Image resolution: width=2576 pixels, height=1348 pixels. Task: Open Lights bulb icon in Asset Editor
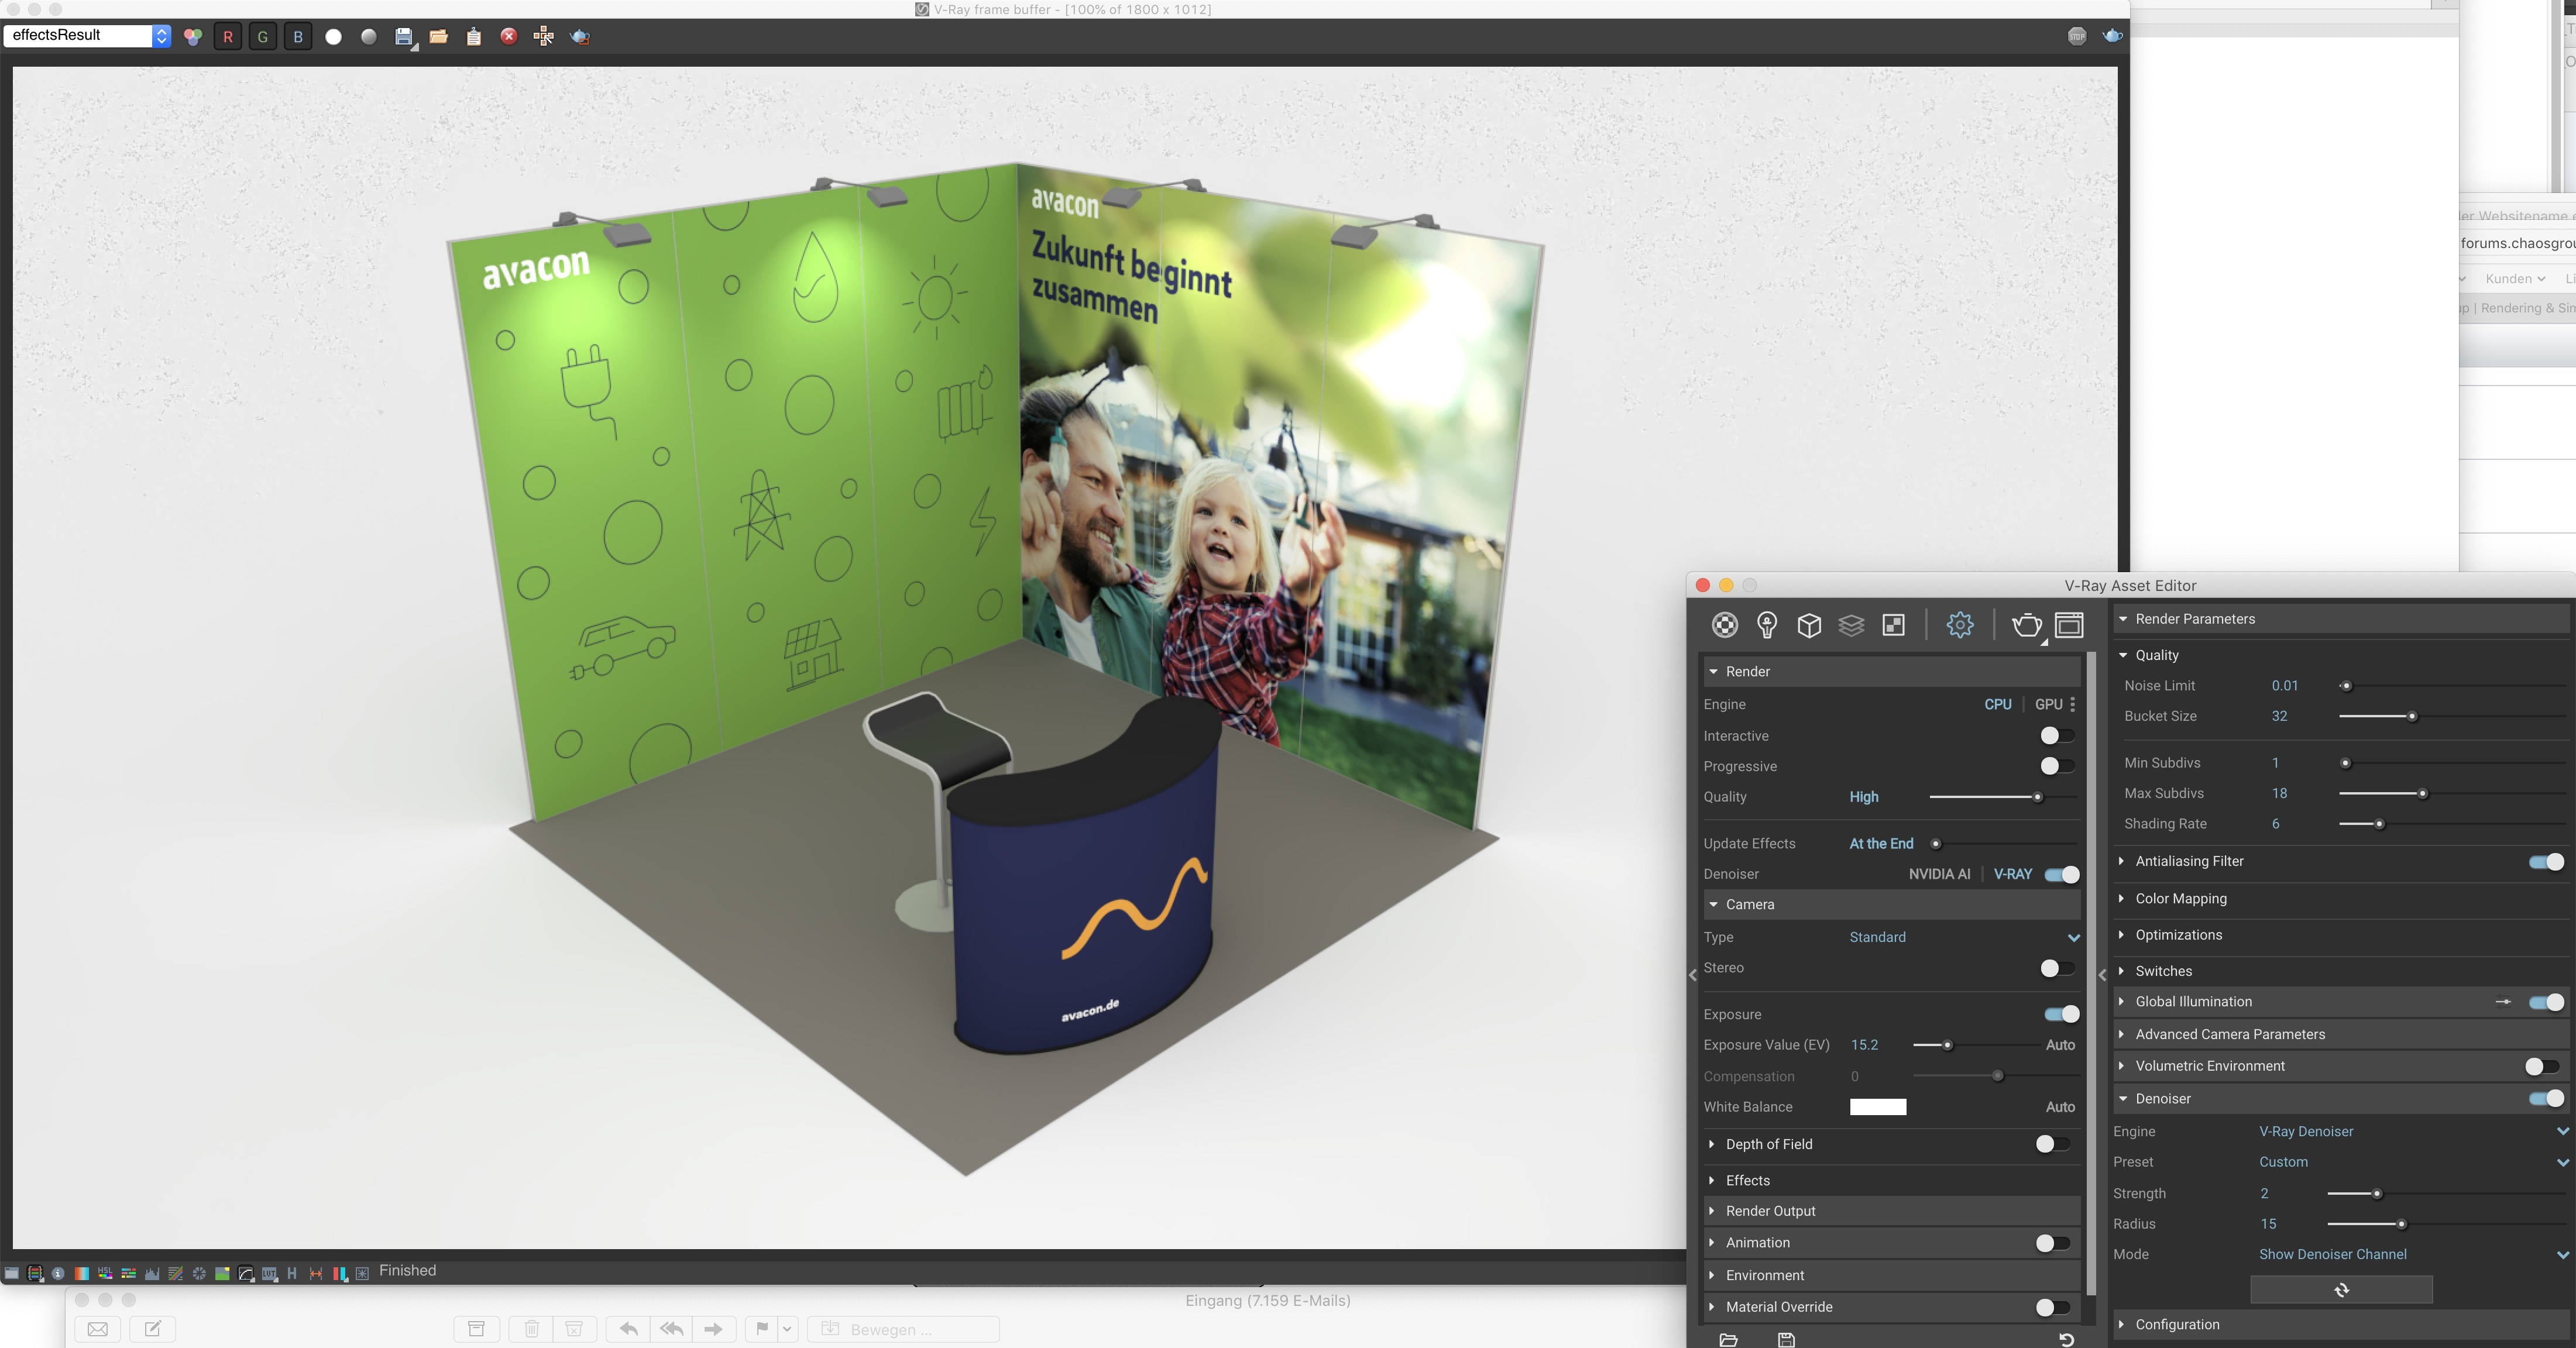pos(1767,625)
